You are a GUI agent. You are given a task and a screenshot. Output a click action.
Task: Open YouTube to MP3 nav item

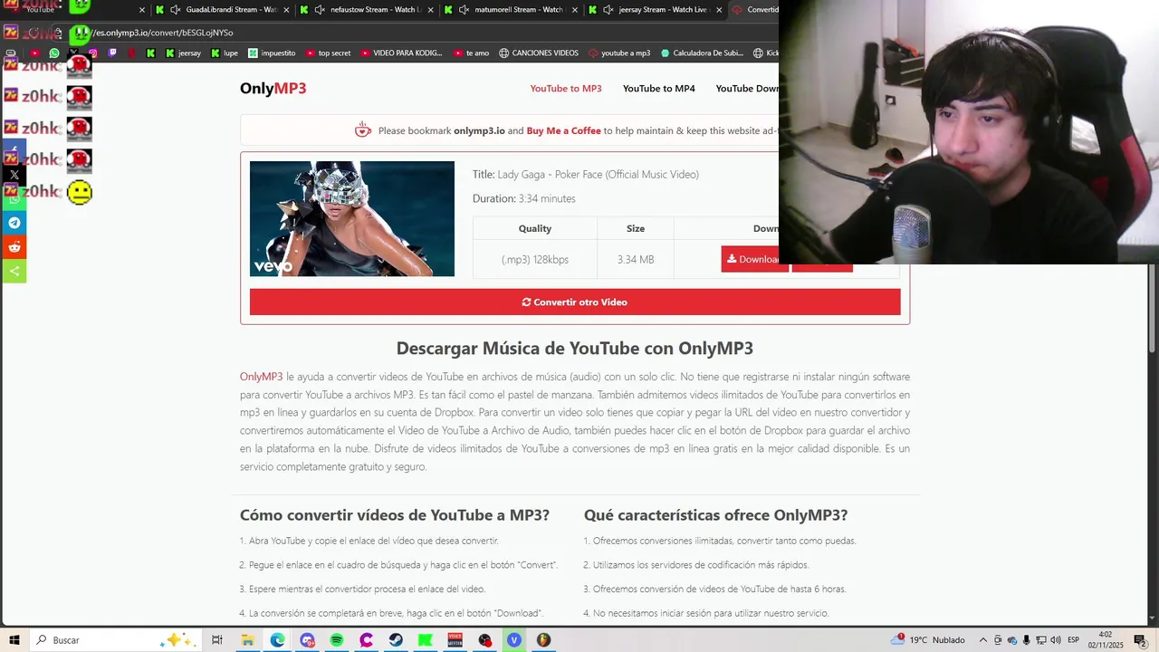point(566,89)
